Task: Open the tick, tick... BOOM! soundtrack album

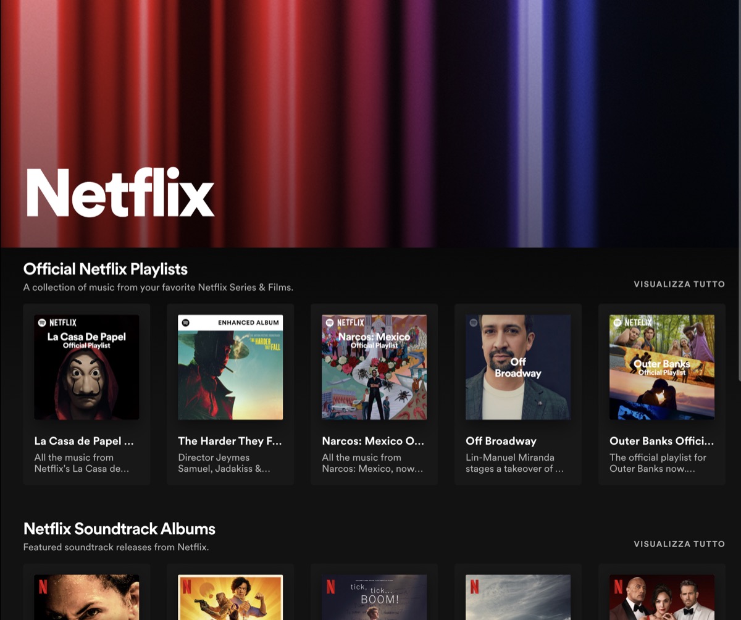Action: pos(374,597)
